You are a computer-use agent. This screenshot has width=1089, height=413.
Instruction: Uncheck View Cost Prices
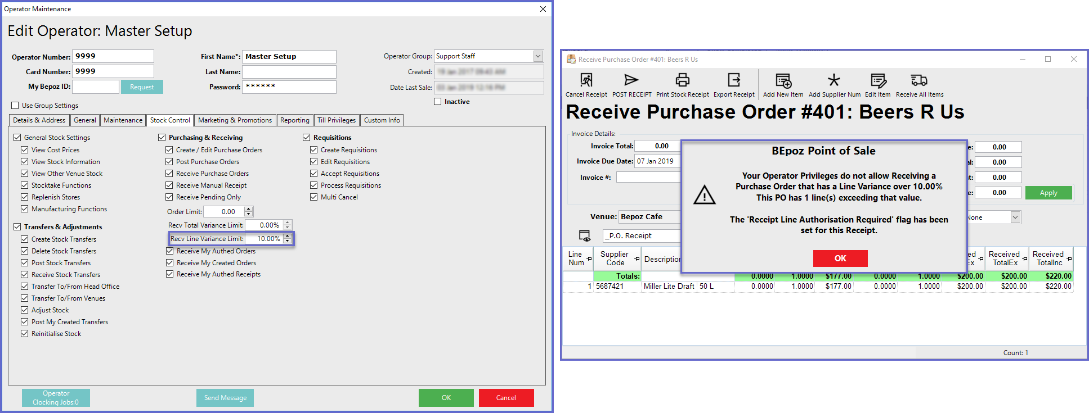[x=24, y=149]
